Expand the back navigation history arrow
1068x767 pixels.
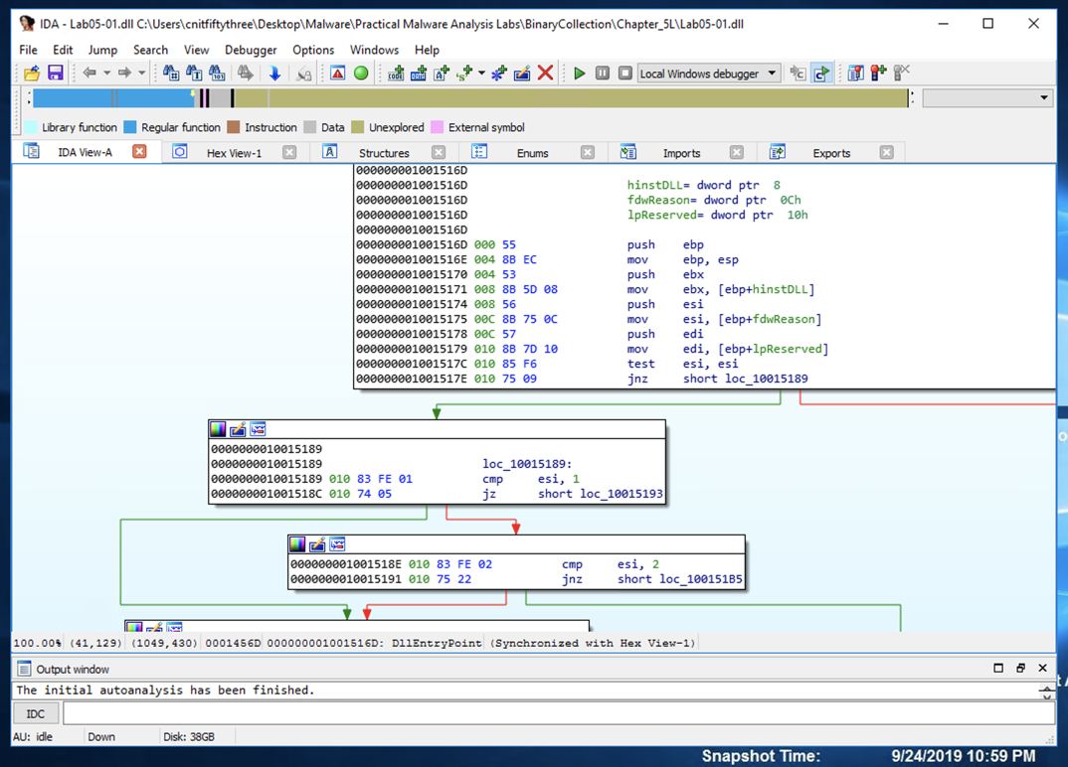(x=106, y=74)
